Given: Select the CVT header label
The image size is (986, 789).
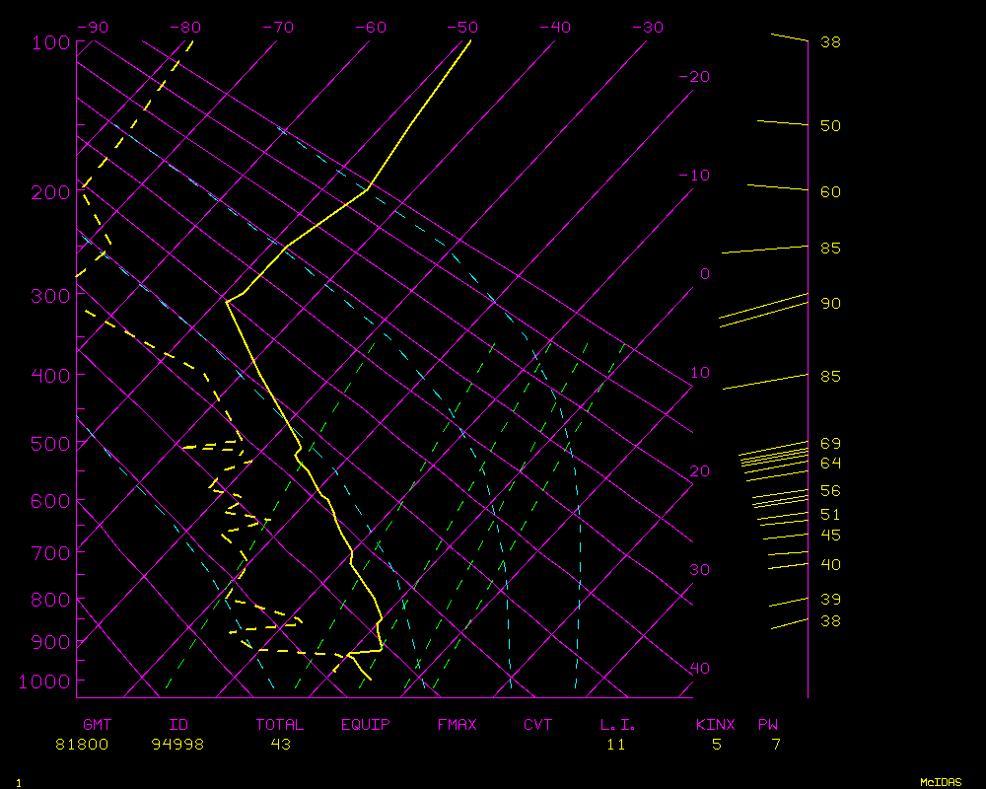Looking at the screenshot, I should click(x=538, y=725).
